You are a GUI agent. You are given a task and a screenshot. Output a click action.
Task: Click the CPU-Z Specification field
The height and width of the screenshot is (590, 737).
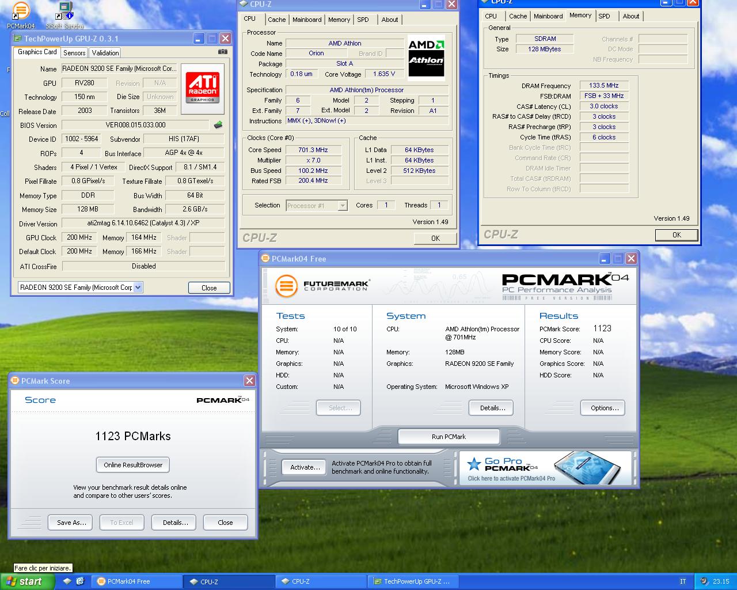coord(367,90)
